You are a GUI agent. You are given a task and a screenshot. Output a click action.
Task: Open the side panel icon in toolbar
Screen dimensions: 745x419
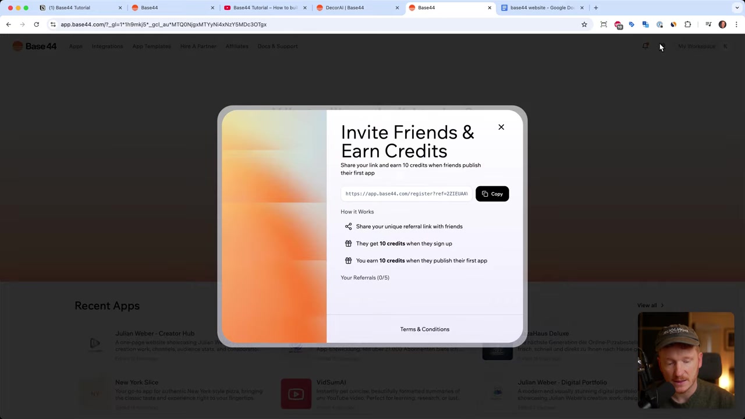pos(708,24)
